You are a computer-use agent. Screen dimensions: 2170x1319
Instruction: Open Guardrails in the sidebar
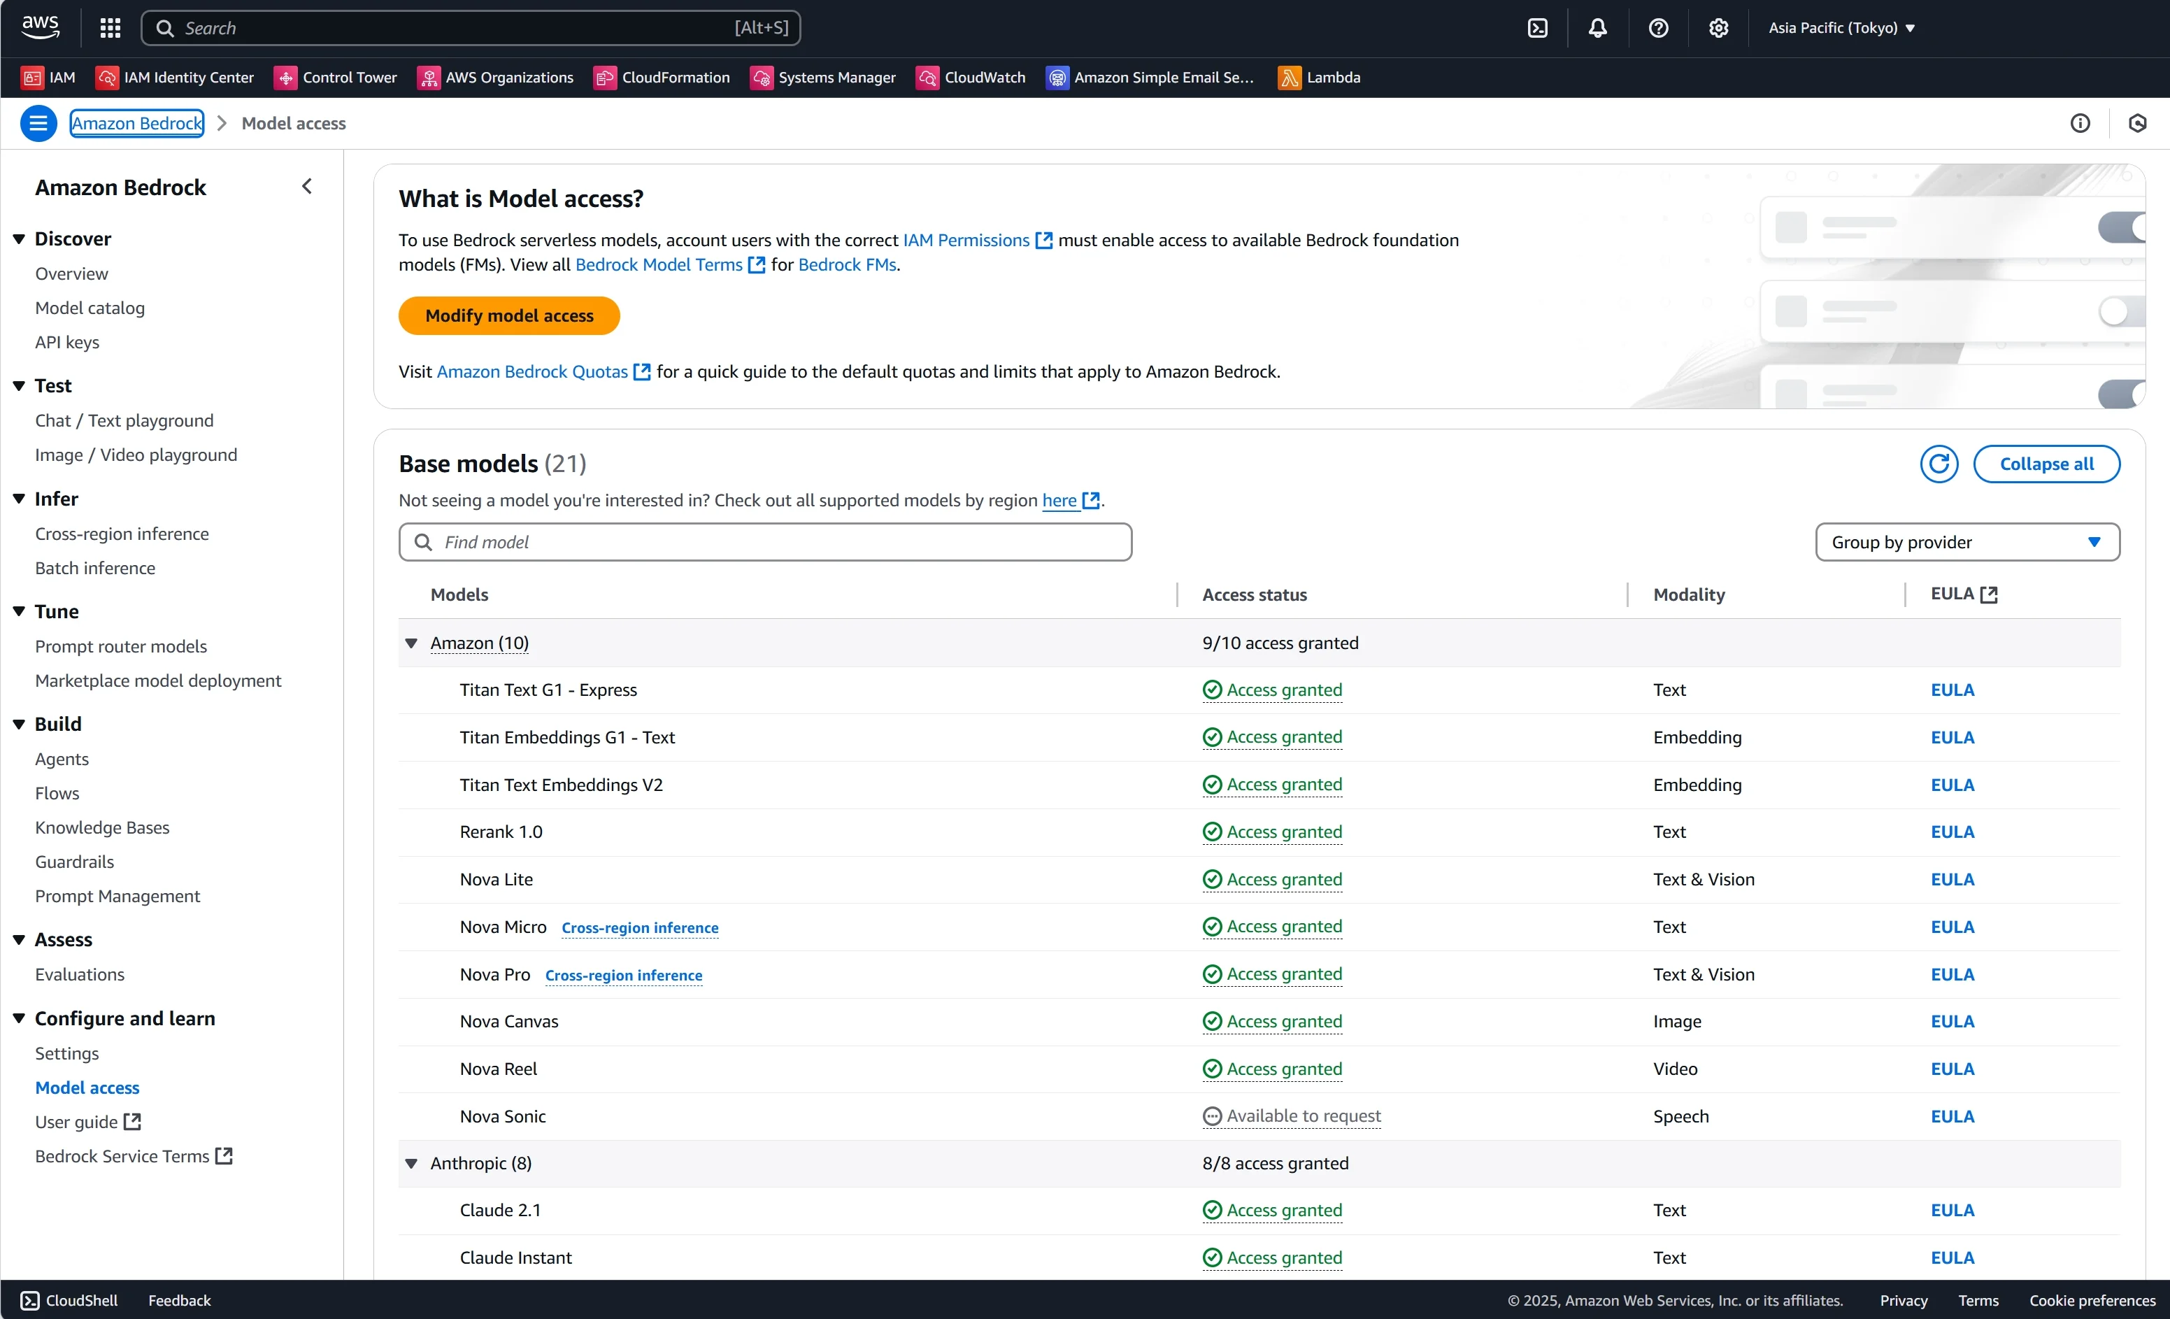75,862
